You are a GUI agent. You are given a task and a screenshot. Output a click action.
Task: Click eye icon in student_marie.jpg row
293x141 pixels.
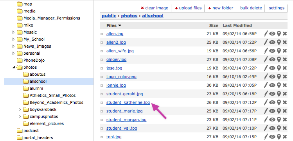point(272,111)
